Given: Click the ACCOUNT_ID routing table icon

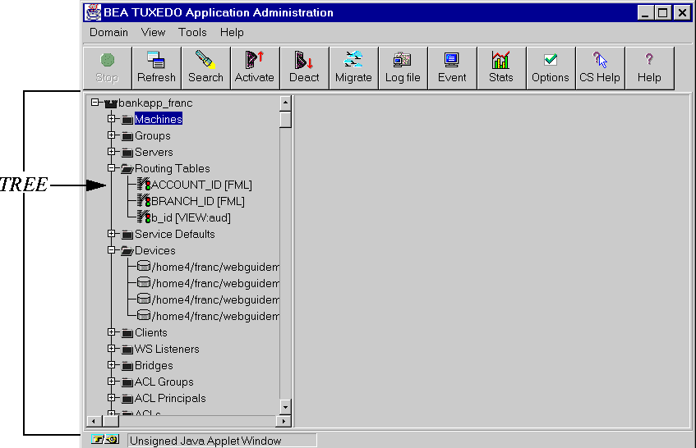Looking at the screenshot, I should click(x=144, y=184).
